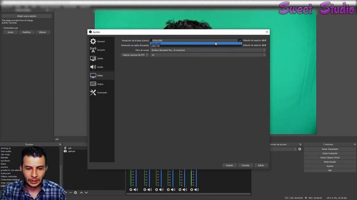Image resolution: width=357 pixels, height=200 pixels.
Task: Open the common FPS values type dropdown
Action: tap(135, 55)
